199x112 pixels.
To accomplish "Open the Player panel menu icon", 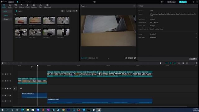I will (x=134, y=6).
